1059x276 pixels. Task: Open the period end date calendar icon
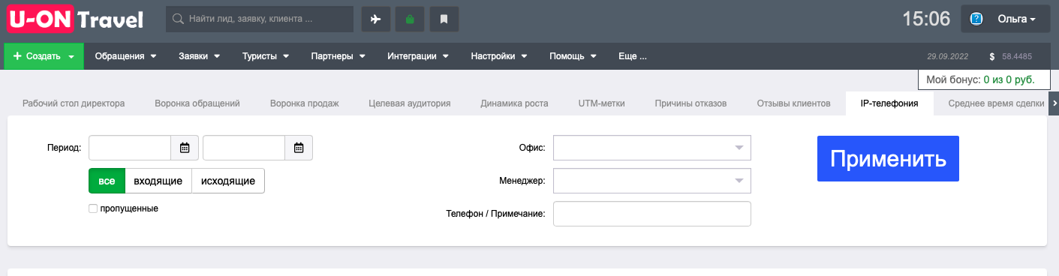pyautogui.click(x=299, y=148)
